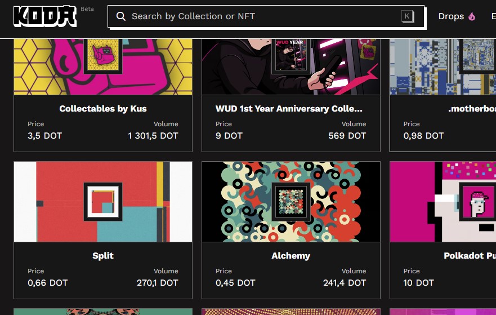Click the 1 301,5 DOT volume value
This screenshot has height=315, width=496.
coord(153,136)
